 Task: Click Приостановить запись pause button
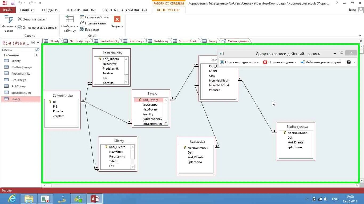(239, 62)
